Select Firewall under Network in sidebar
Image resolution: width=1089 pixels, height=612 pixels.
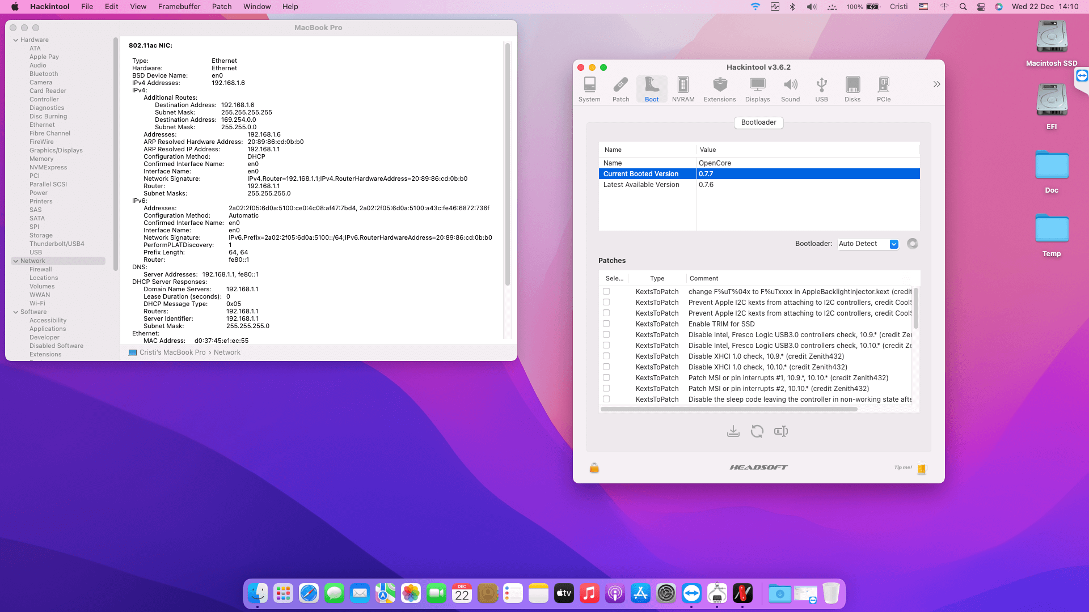41,270
